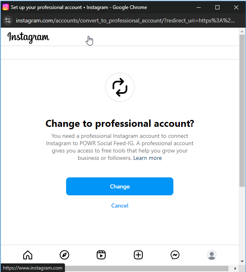Create a new post with plus icon
Screen dimensions: 246x272
pyautogui.click(x=138, y=255)
